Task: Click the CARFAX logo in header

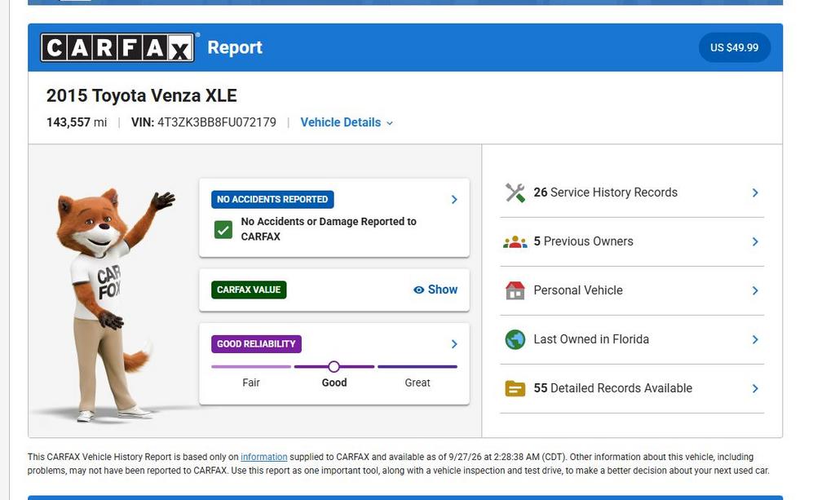Action: coord(117,47)
